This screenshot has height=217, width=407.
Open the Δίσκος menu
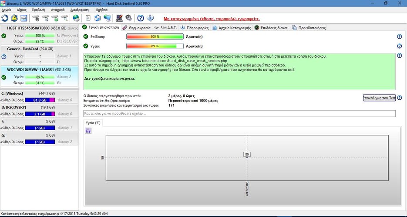click(x=21, y=10)
